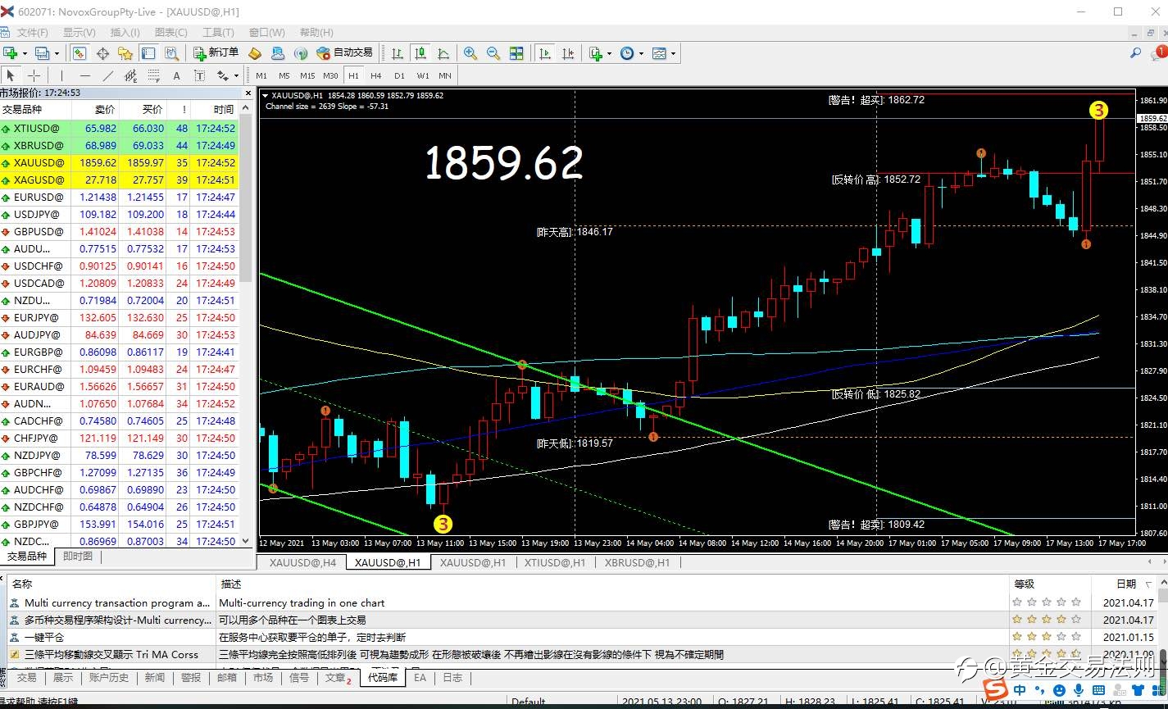Select the text label tool

[199, 75]
